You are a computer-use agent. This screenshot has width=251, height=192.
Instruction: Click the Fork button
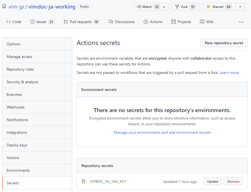tap(186, 7)
